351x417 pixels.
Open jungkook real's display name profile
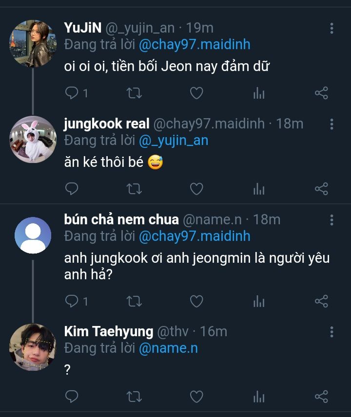[x=106, y=124]
